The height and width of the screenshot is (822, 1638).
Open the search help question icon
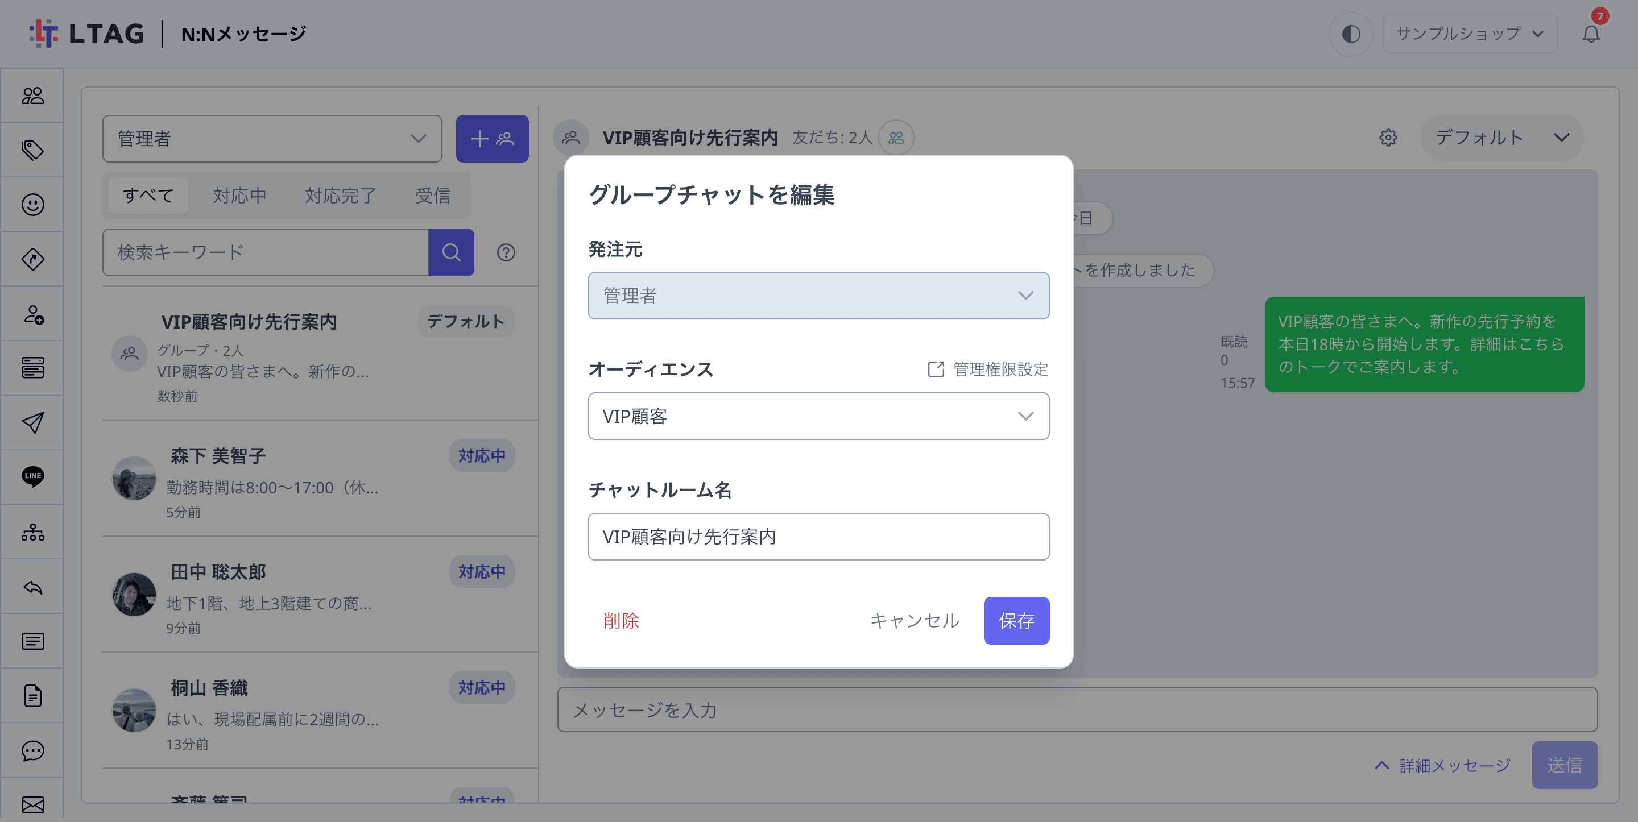[x=506, y=252]
